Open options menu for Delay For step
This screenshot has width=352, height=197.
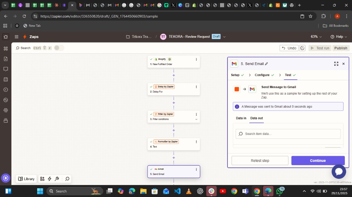click(196, 87)
